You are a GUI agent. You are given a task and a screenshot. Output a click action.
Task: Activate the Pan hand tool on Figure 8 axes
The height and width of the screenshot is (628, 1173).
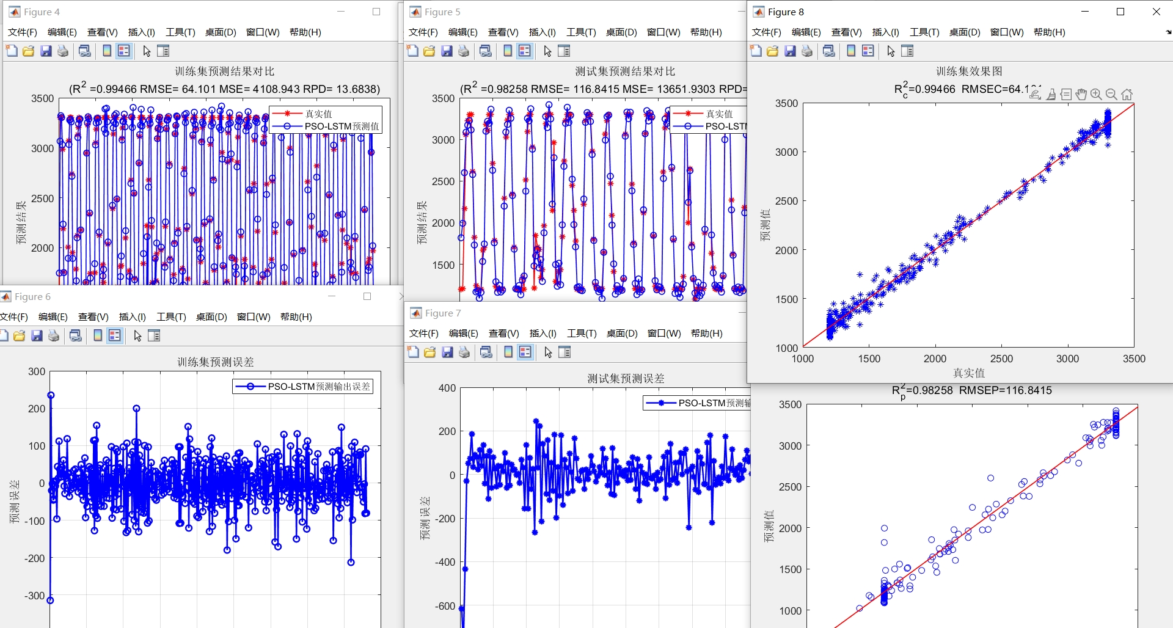coord(1081,95)
